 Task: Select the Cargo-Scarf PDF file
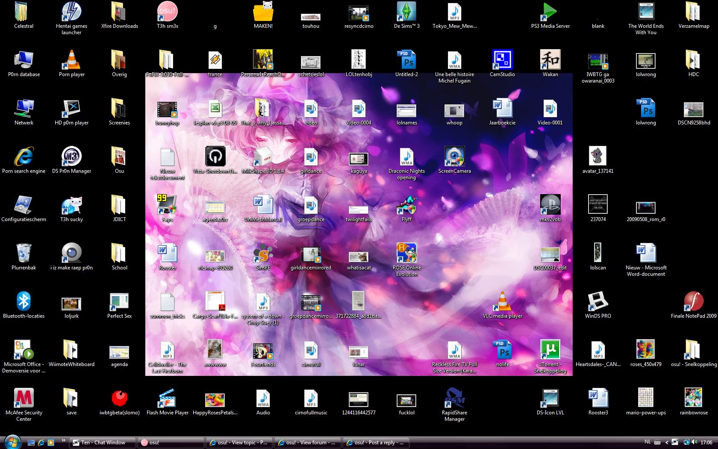215,306
